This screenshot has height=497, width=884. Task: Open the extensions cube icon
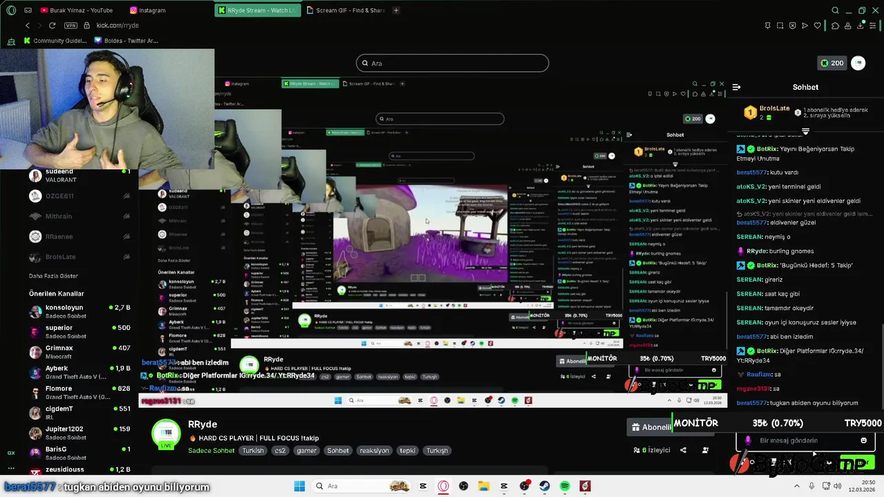pyautogui.click(x=835, y=26)
